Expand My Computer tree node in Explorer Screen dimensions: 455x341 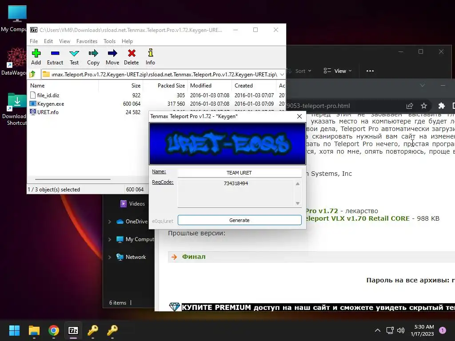tap(110, 239)
